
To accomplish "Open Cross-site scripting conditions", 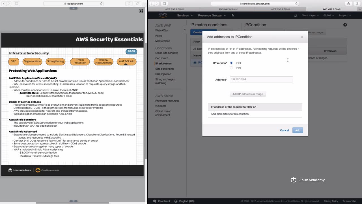I will tap(167, 53).
